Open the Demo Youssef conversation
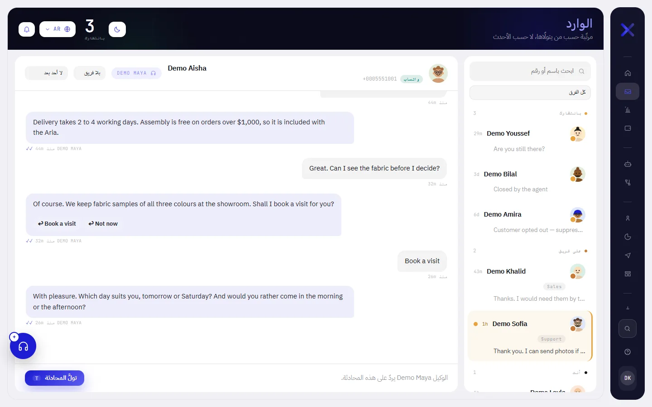The image size is (652, 407). (x=530, y=141)
